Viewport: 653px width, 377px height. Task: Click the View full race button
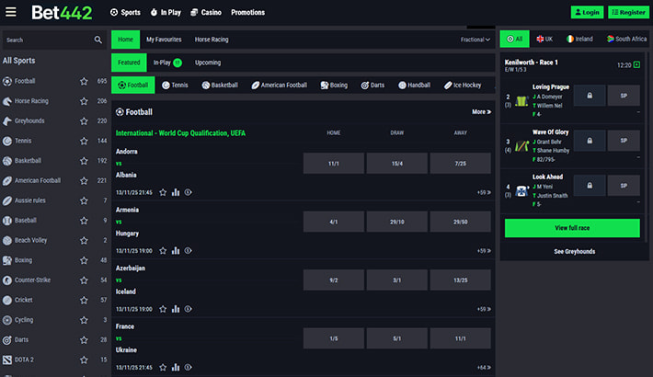[571, 227]
